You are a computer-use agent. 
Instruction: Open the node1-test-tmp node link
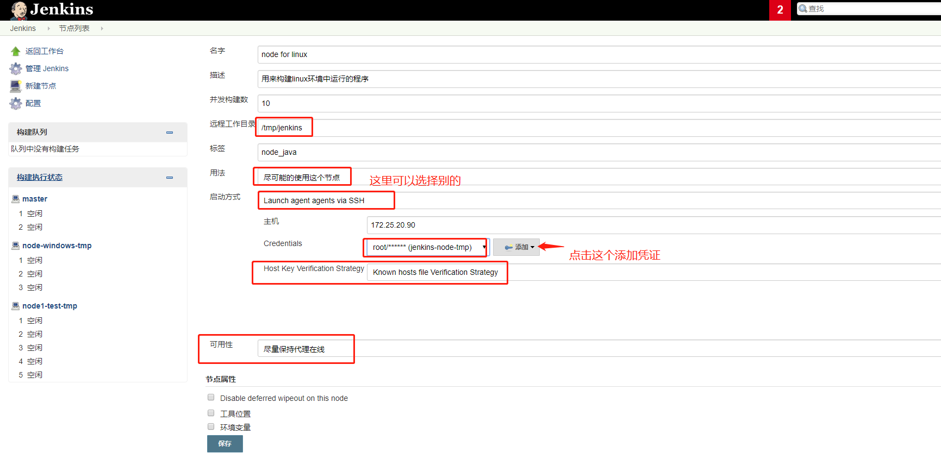50,306
